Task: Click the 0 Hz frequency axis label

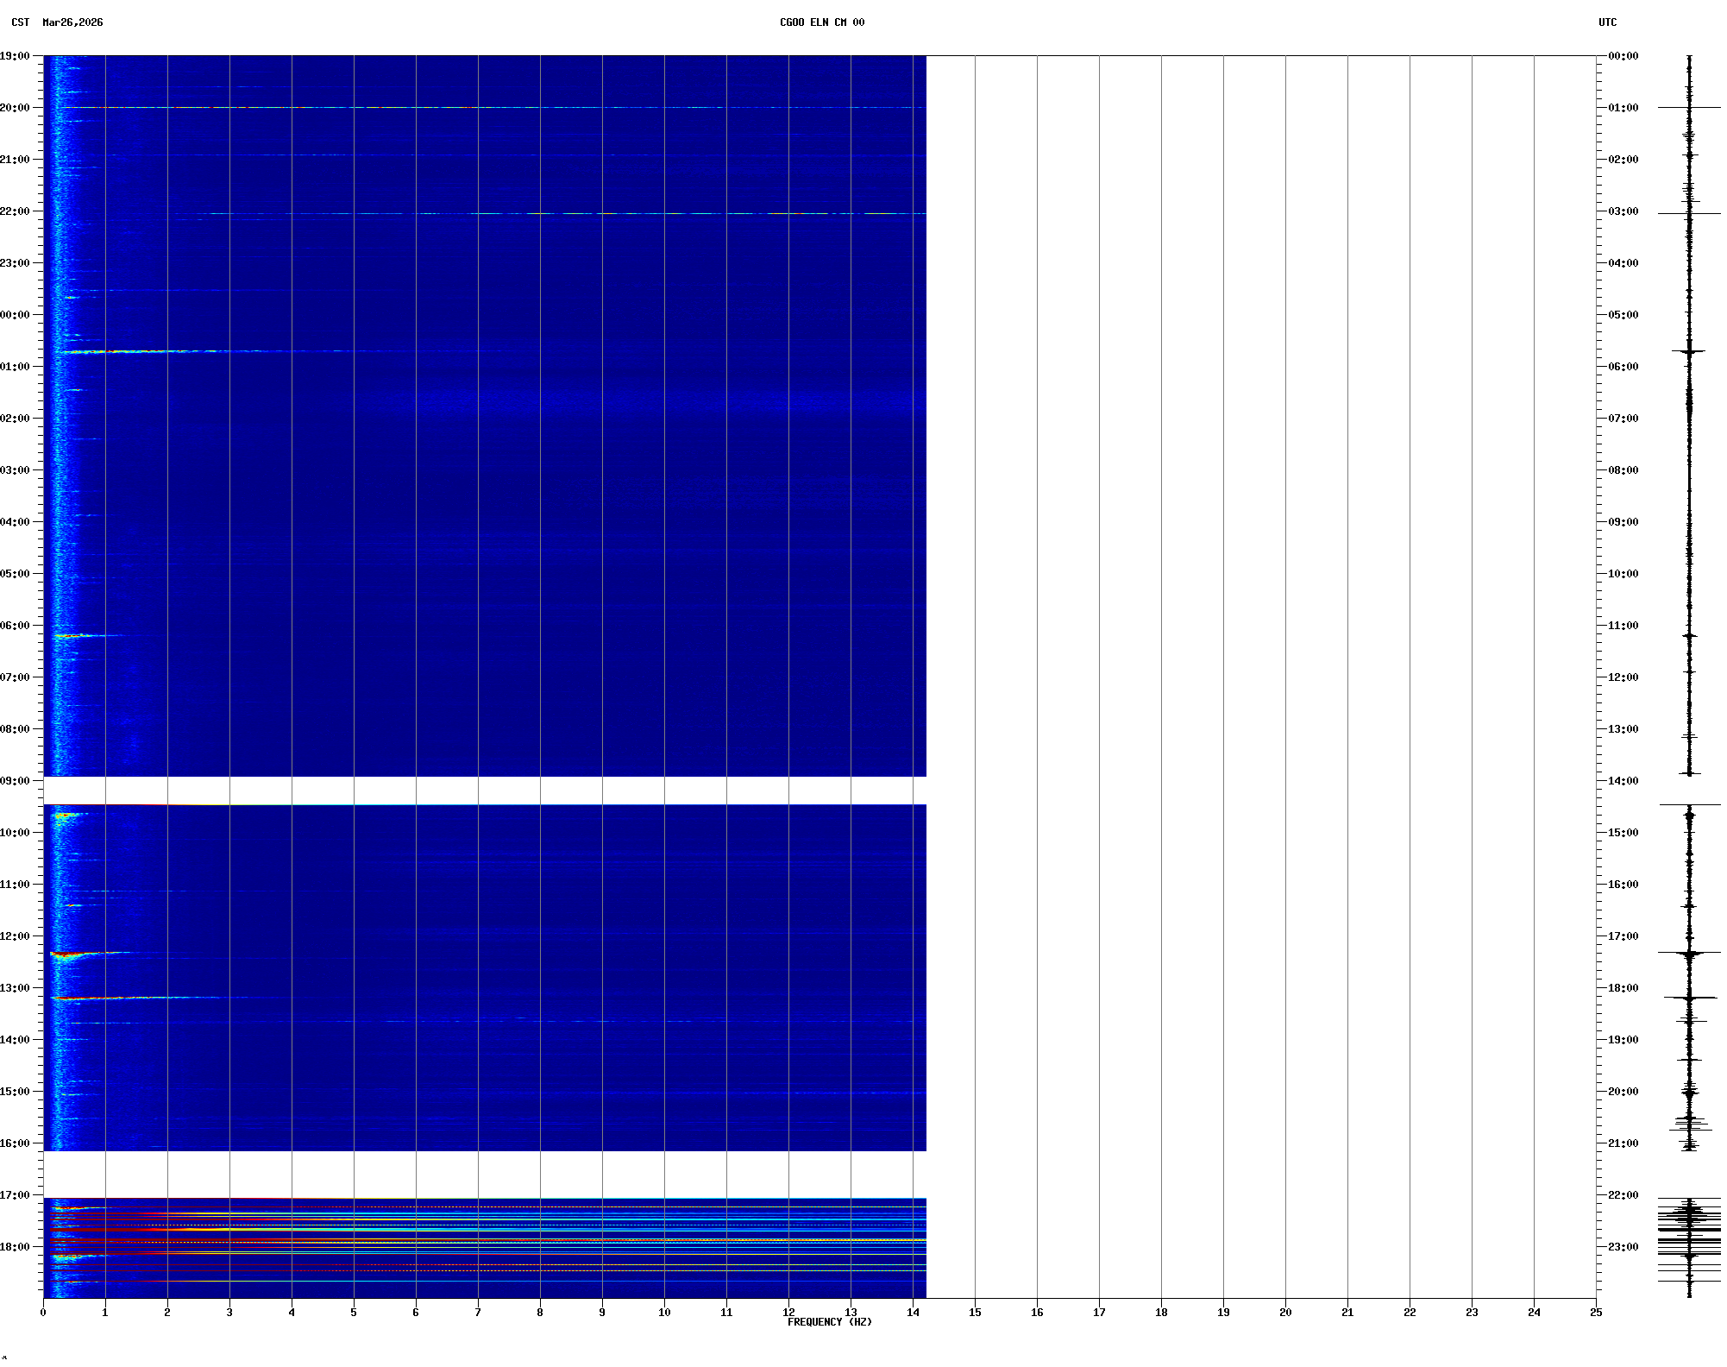Action: point(43,1313)
